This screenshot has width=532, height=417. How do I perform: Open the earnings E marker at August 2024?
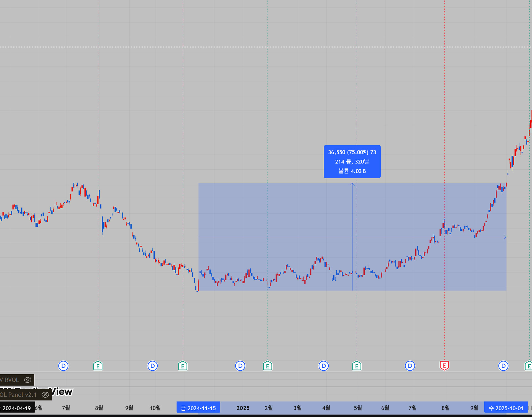(98, 366)
